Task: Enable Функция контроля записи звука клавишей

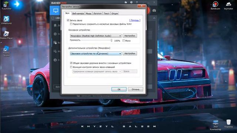Action: point(71,67)
